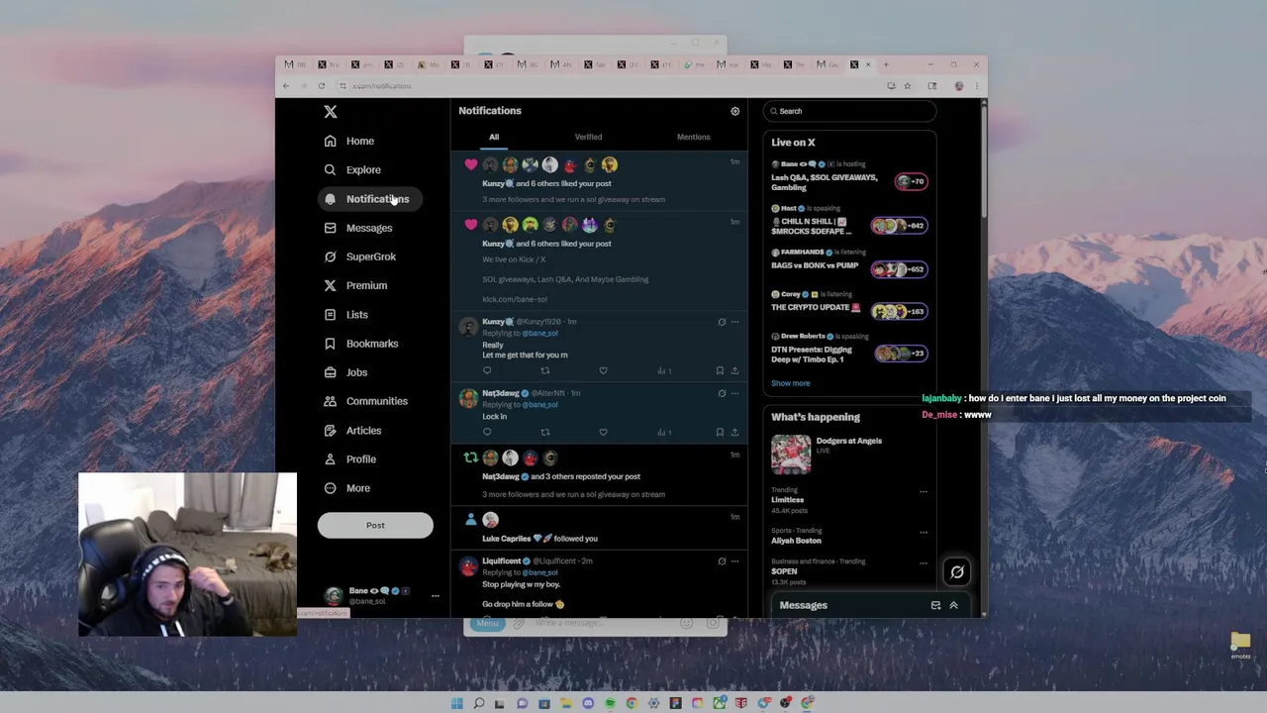Viewport: 1267px width, 713px height.
Task: Open the floating Grok button
Action: tap(957, 571)
